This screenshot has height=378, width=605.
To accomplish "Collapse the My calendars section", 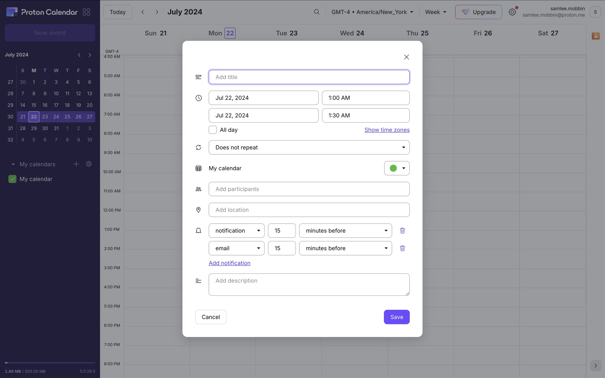I will tap(13, 164).
